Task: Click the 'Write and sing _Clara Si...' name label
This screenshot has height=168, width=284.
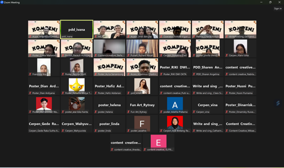Action: coord(209,93)
